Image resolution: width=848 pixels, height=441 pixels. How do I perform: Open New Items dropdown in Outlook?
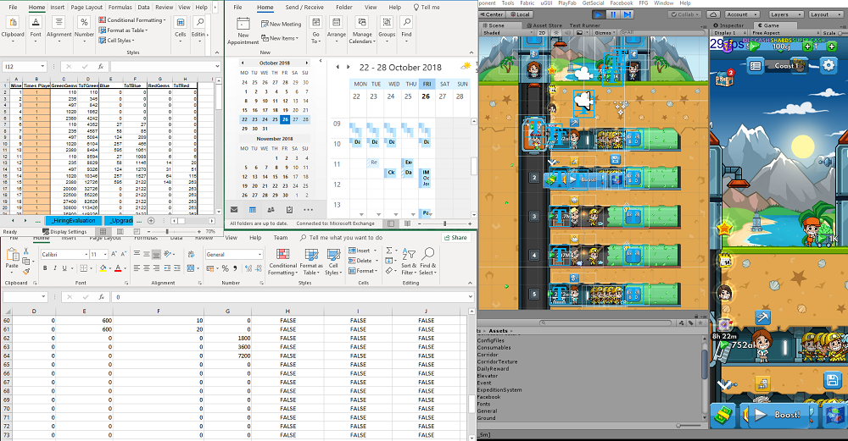280,38
